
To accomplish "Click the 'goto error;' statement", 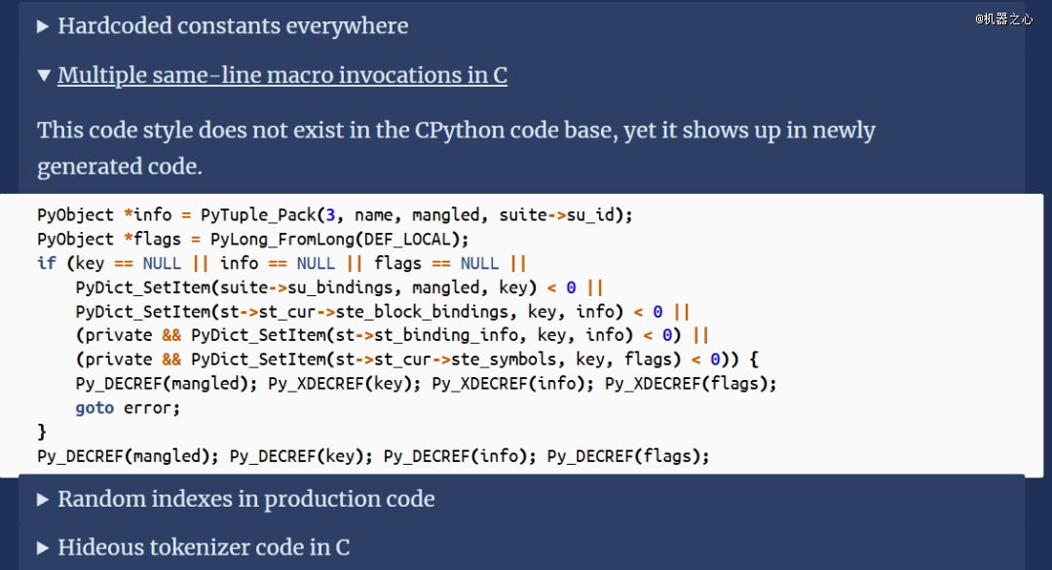I will coord(128,407).
